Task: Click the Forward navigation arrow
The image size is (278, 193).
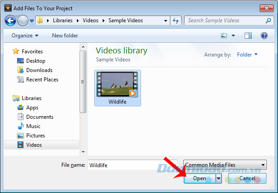Action: point(23,20)
